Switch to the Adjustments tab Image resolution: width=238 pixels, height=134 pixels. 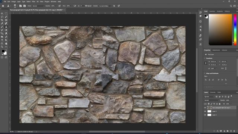tap(216, 50)
